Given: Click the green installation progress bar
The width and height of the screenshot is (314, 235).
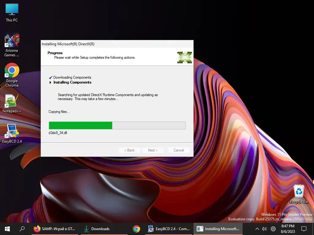Looking at the screenshot, I should 117,125.
